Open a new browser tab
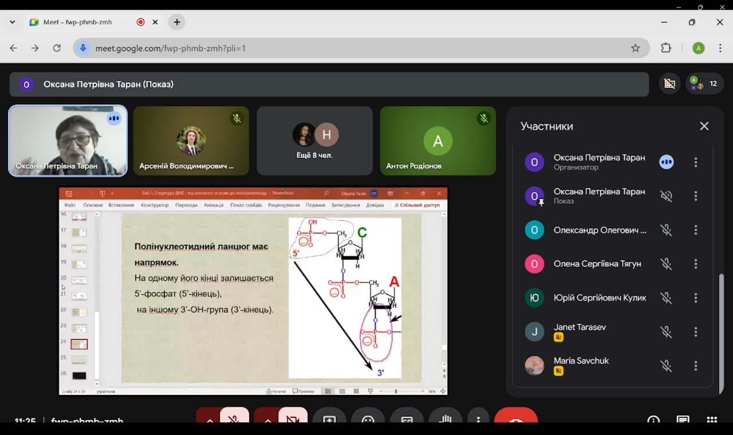This screenshot has height=435, width=733. [177, 22]
